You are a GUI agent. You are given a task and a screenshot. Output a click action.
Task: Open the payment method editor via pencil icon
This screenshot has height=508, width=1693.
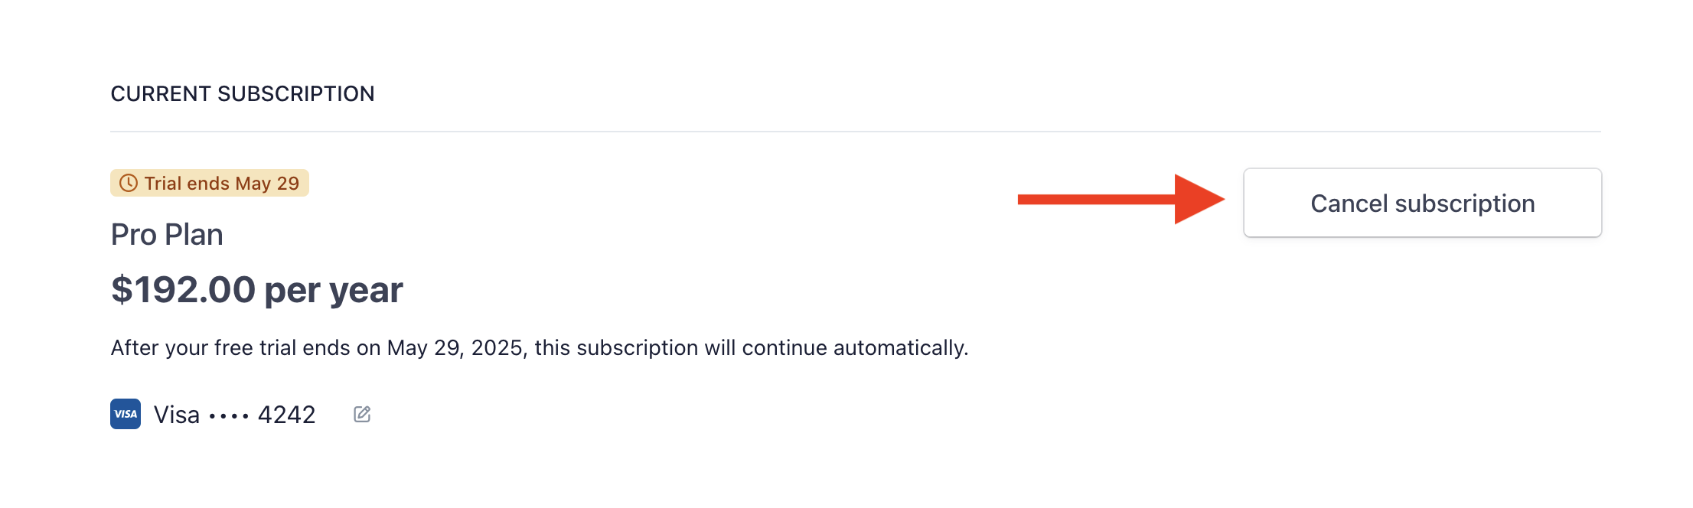pos(363,413)
